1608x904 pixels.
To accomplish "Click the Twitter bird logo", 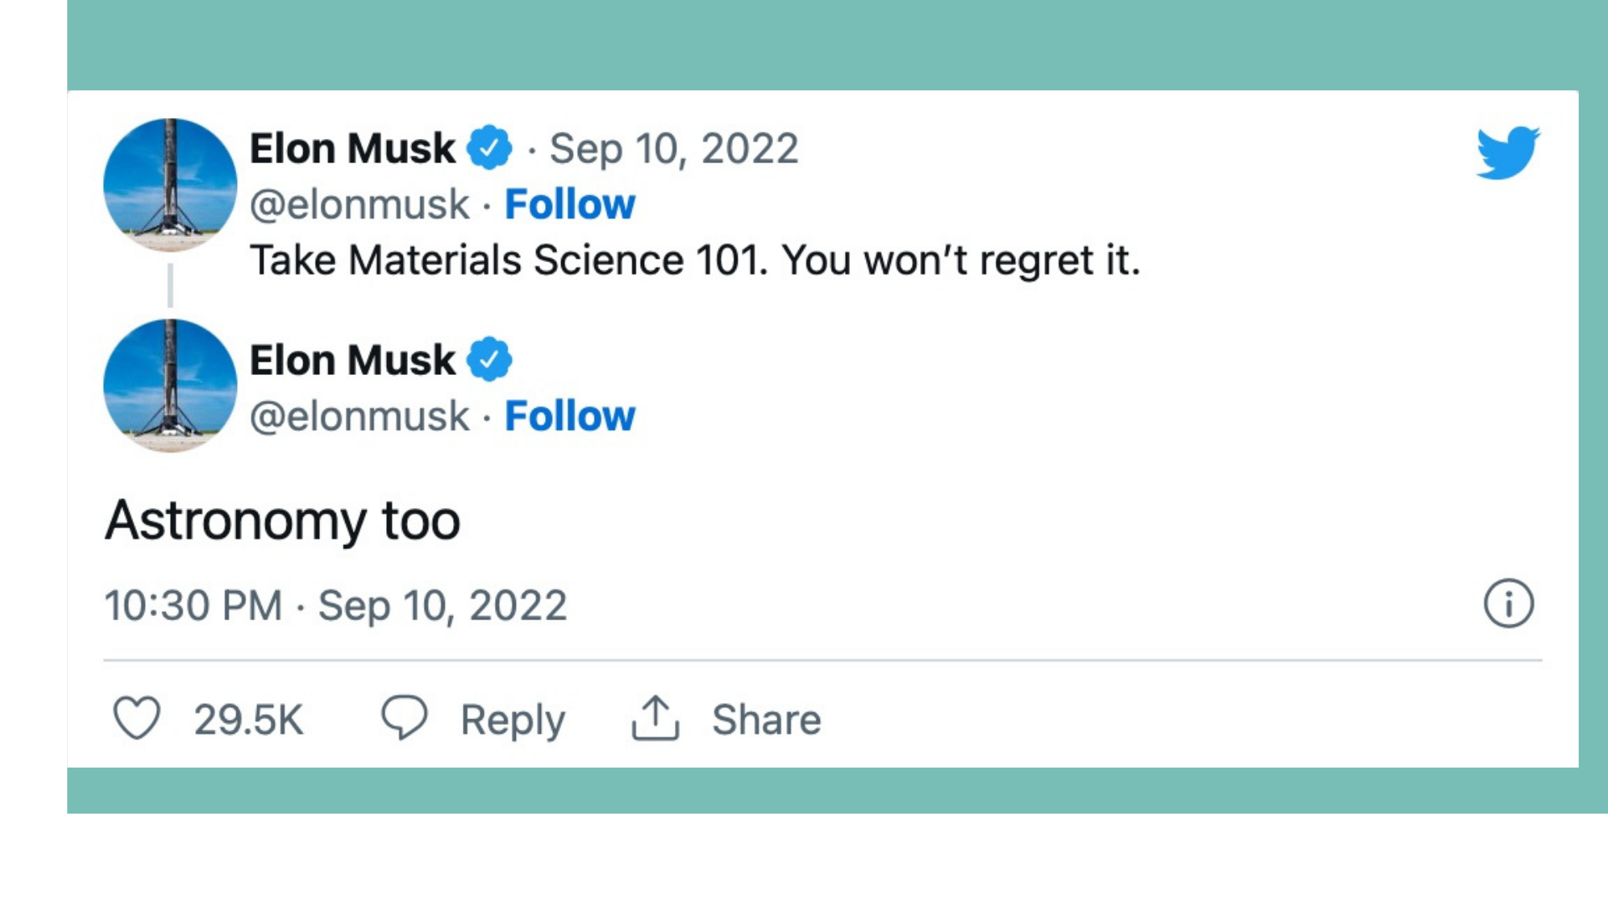I will click(x=1507, y=153).
